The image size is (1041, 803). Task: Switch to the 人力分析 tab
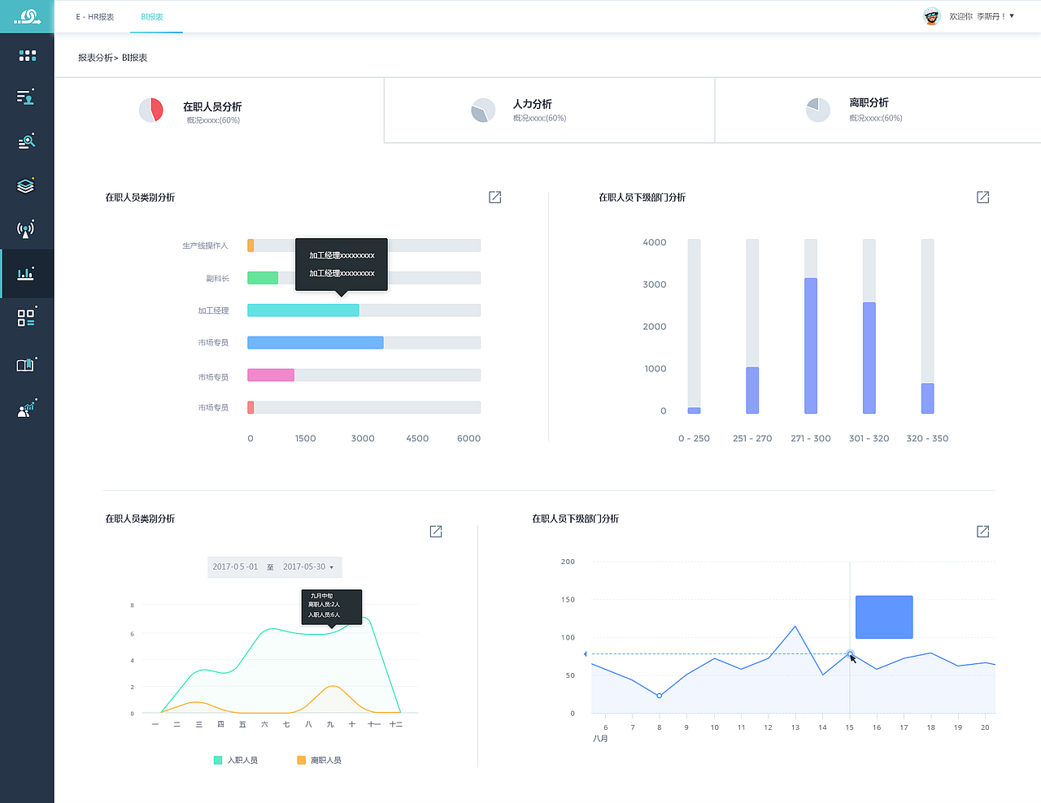click(x=549, y=111)
